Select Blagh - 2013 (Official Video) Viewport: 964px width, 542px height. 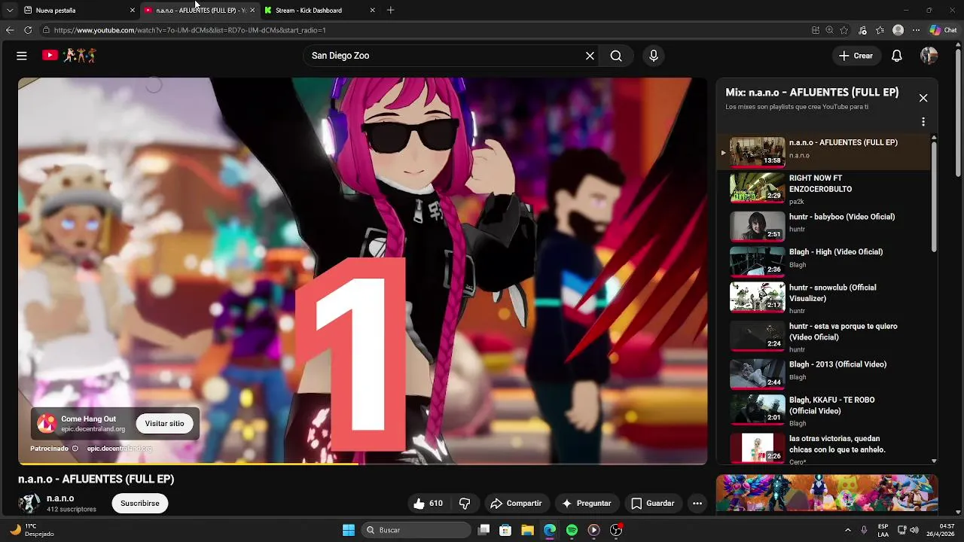point(825,373)
